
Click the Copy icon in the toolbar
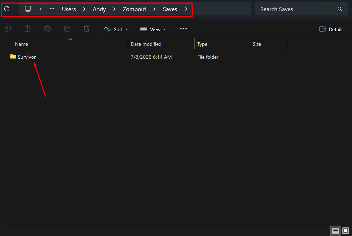[x=8, y=29]
